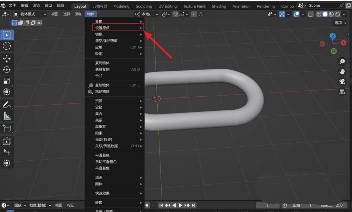This screenshot has height=212, width=352.
Task: Switch viewport to wireframe shading
Action: [x=319, y=14]
